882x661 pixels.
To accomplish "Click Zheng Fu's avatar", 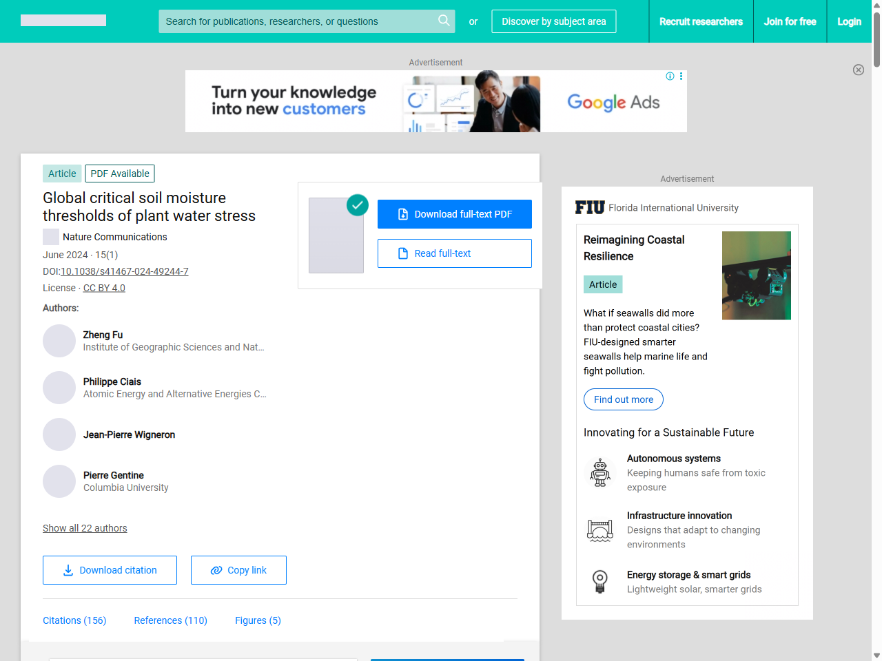I will click(59, 341).
